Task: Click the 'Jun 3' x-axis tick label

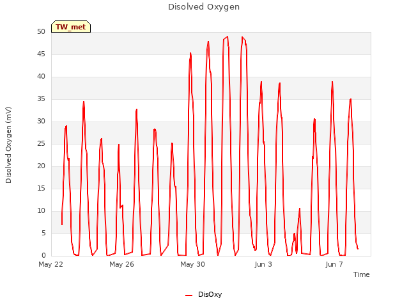Action: coord(263,264)
